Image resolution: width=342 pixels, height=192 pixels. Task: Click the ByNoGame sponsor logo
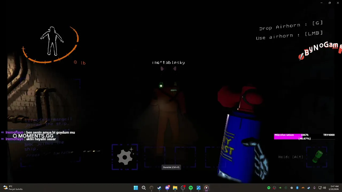tap(320, 50)
